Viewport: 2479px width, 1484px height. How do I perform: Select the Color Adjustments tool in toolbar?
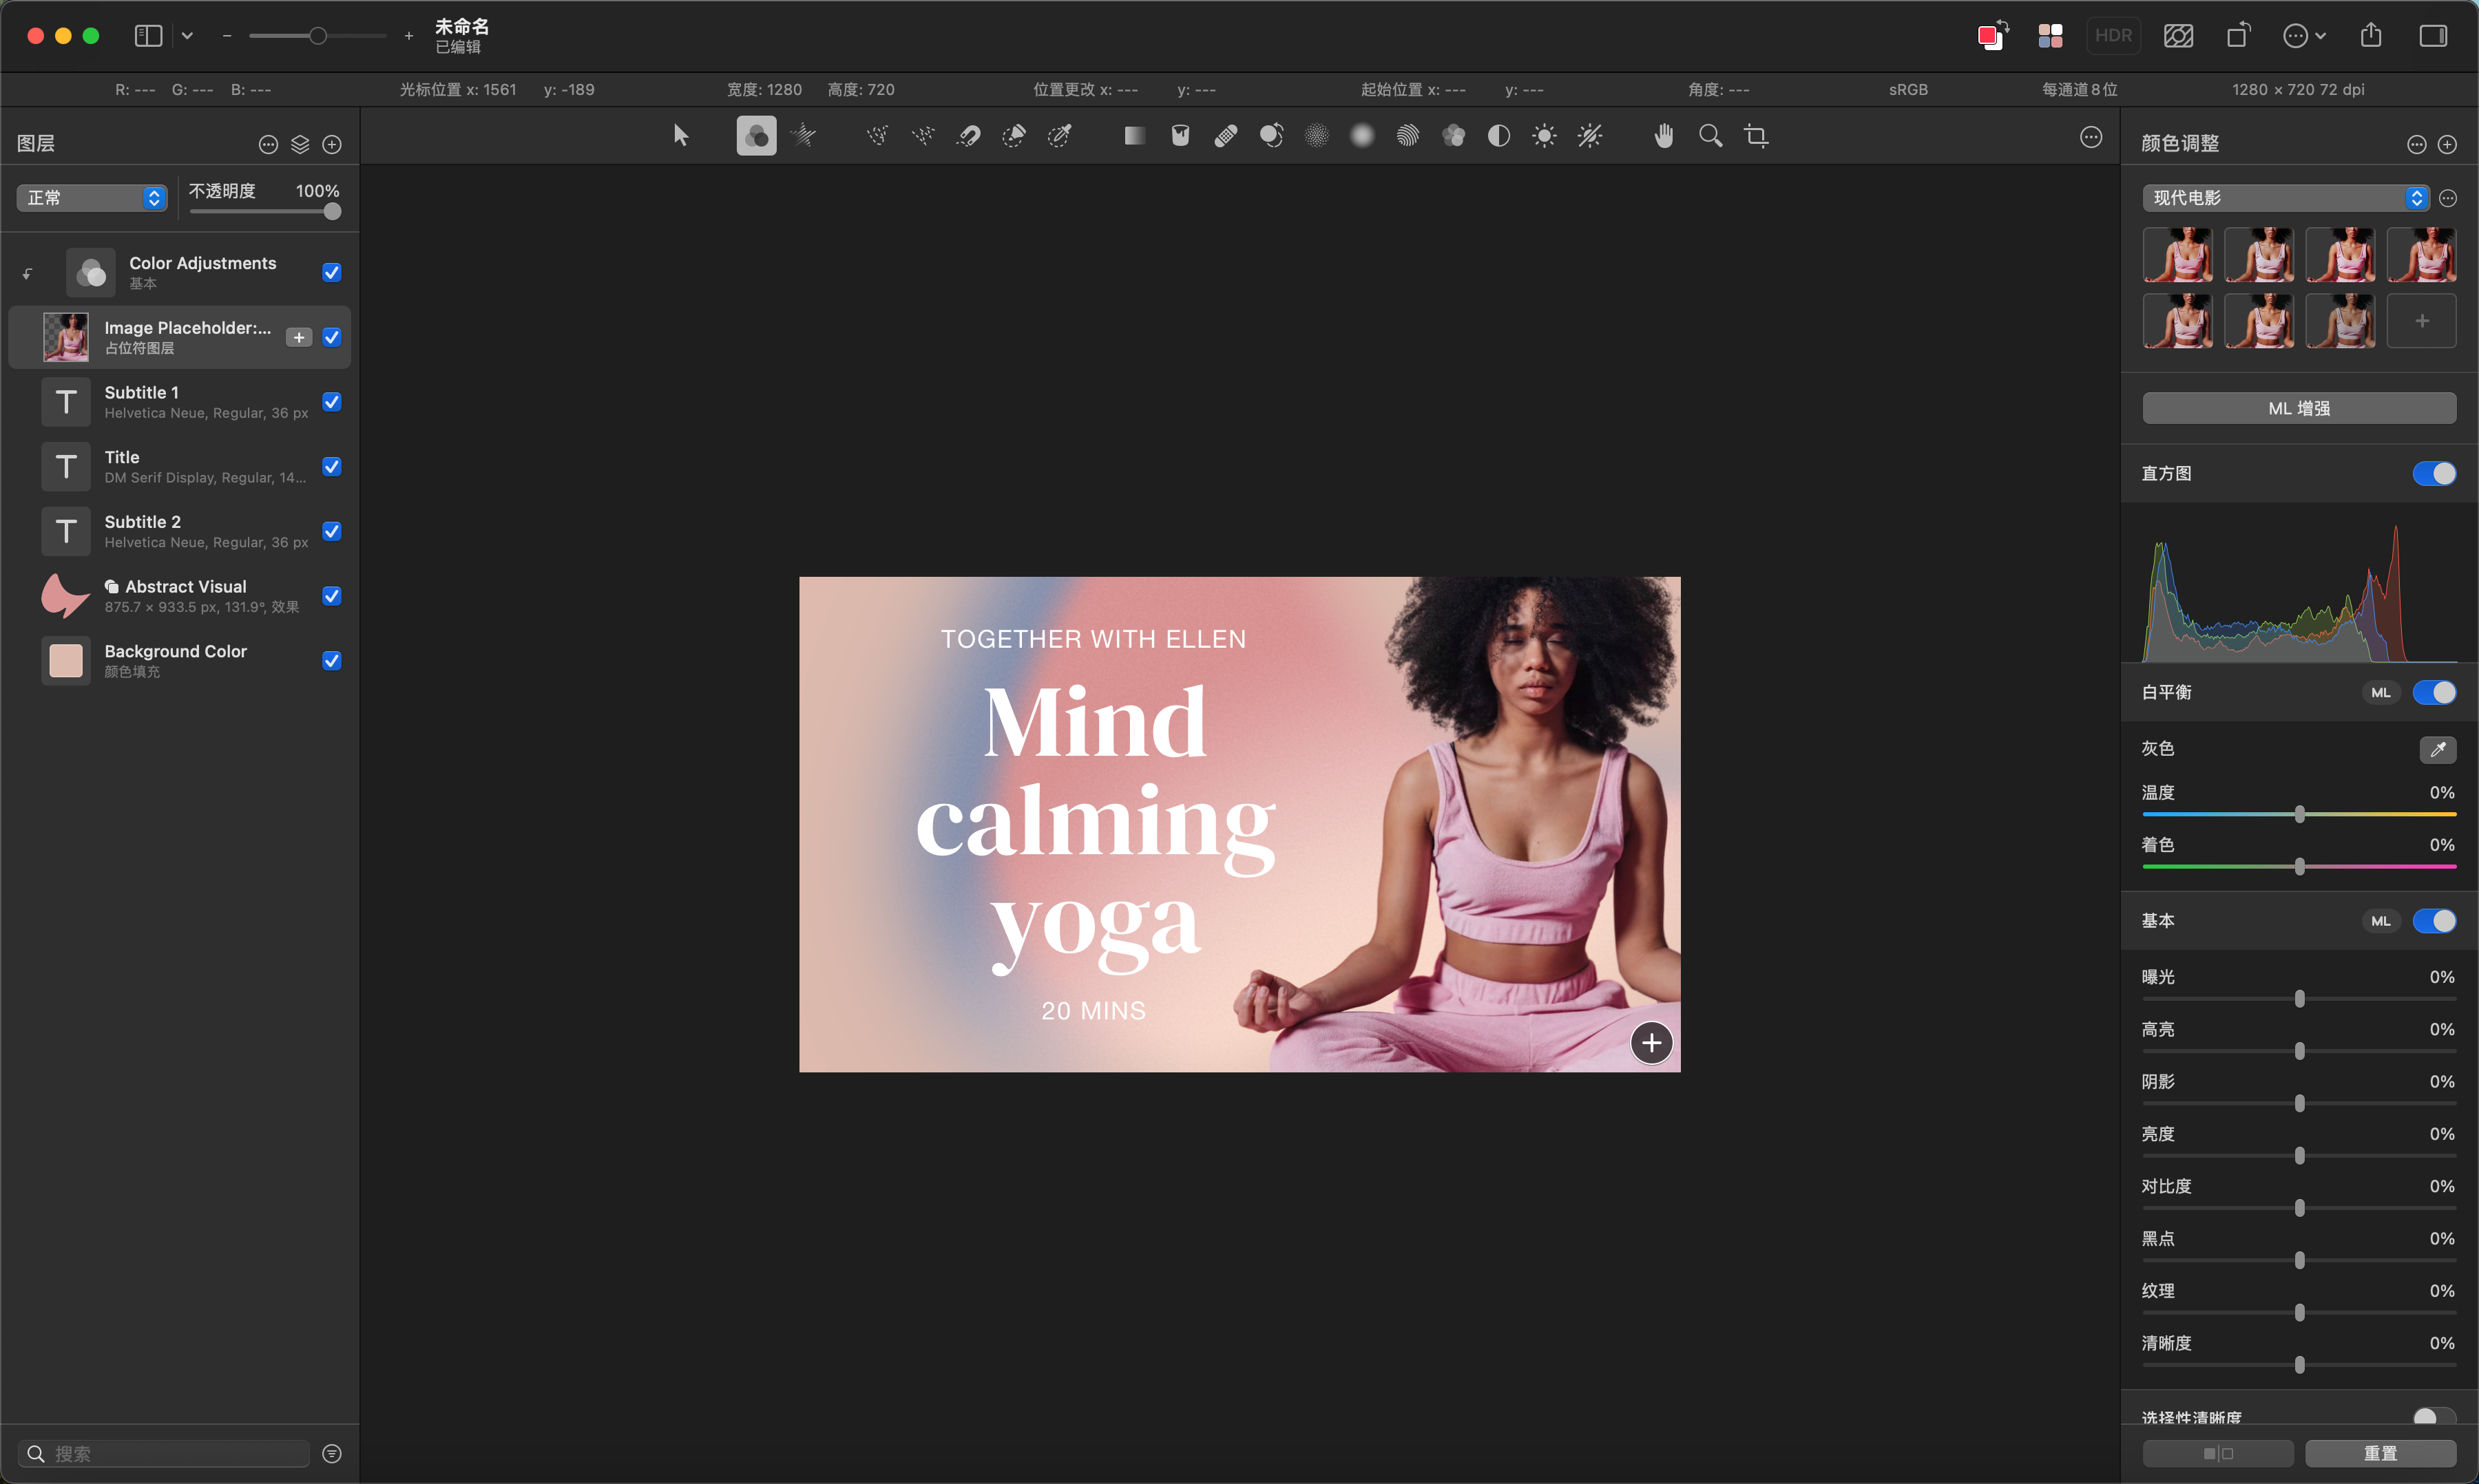tap(756, 136)
